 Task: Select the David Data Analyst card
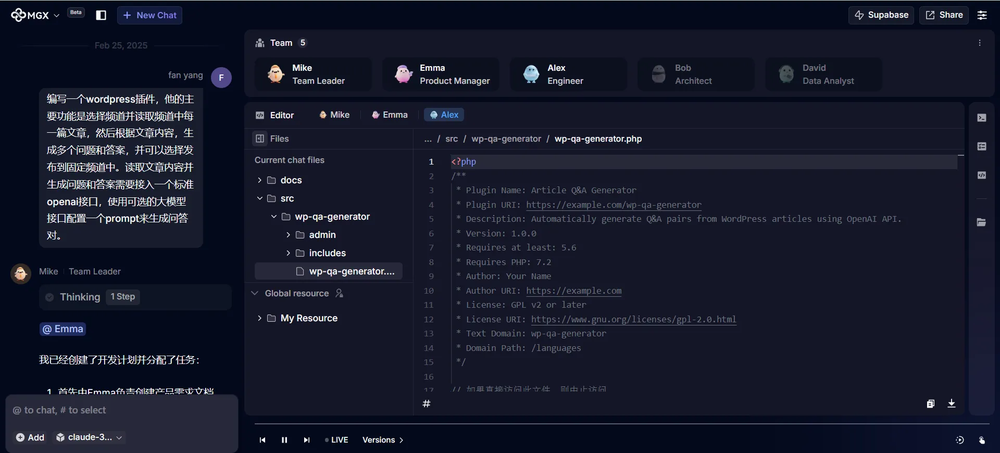[x=823, y=74]
